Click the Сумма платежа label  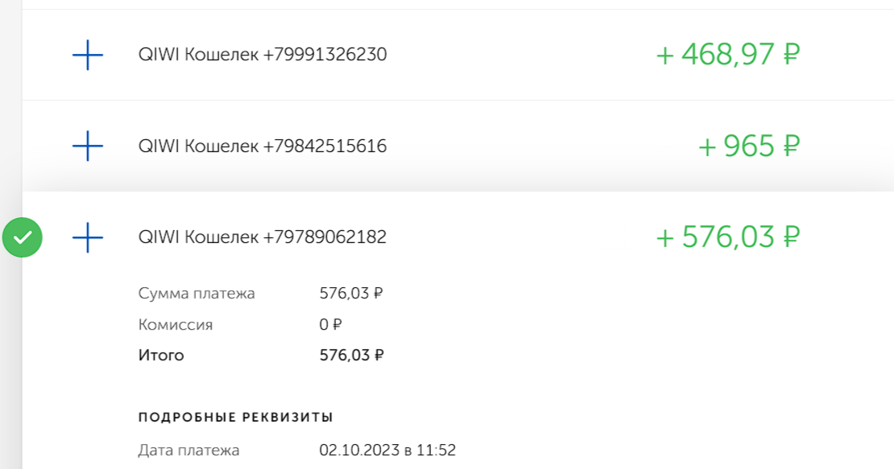point(197,294)
